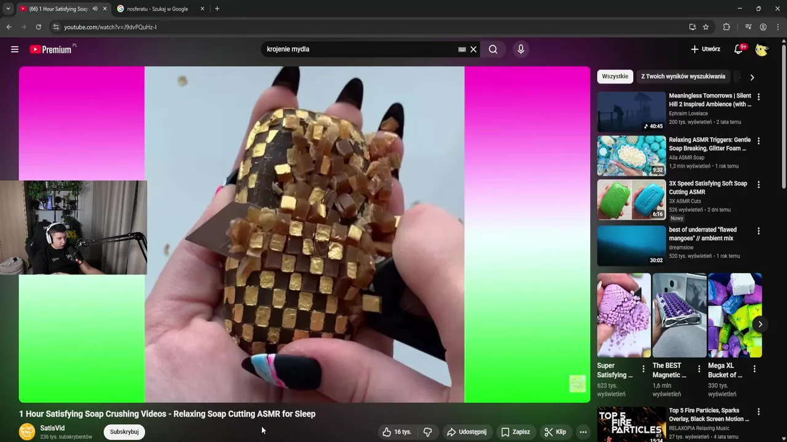The image size is (787, 442).
Task: Open options for flawed mangoes video
Action: click(x=758, y=231)
